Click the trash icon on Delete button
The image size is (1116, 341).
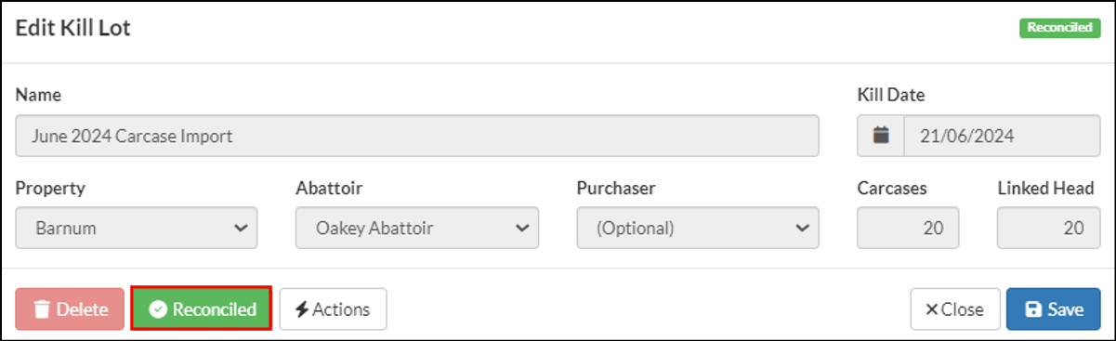tap(42, 309)
